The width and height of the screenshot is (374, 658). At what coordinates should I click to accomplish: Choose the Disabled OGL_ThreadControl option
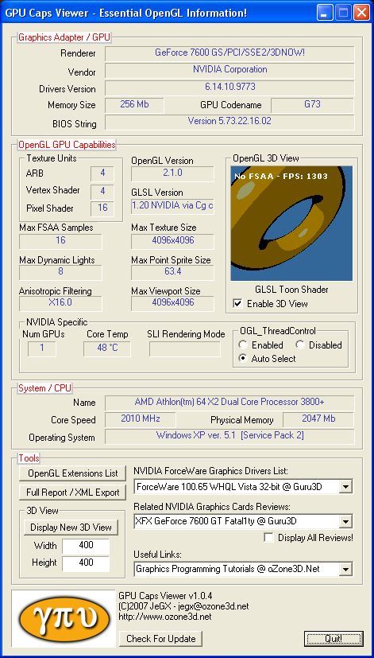pos(300,345)
